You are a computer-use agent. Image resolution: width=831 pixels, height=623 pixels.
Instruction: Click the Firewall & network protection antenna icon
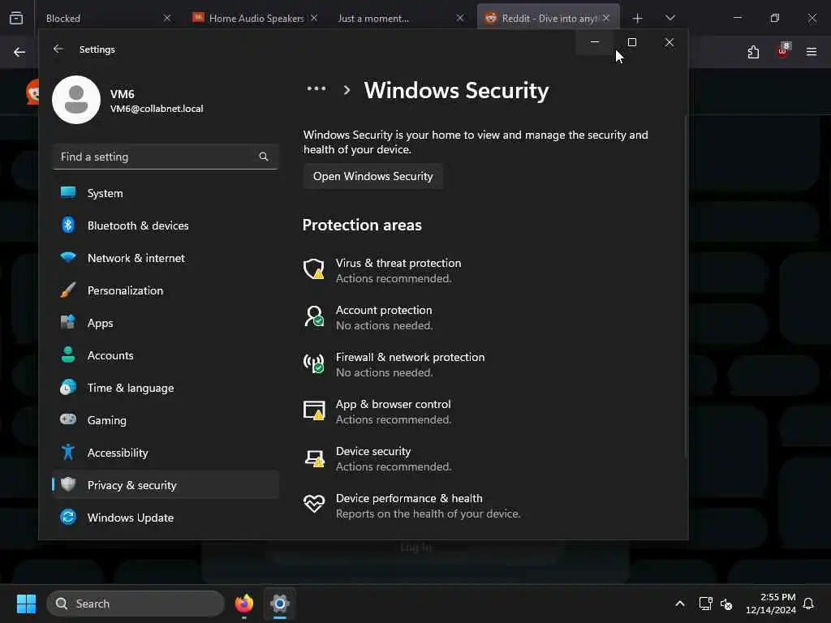pos(314,363)
